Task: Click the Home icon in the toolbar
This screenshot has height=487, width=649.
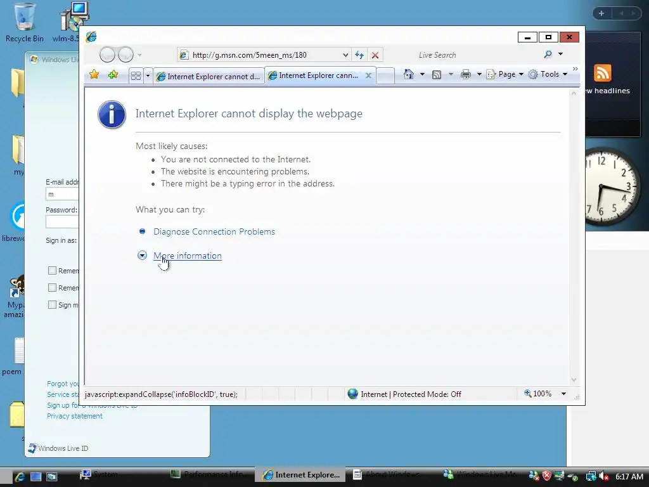Action: pyautogui.click(x=409, y=74)
